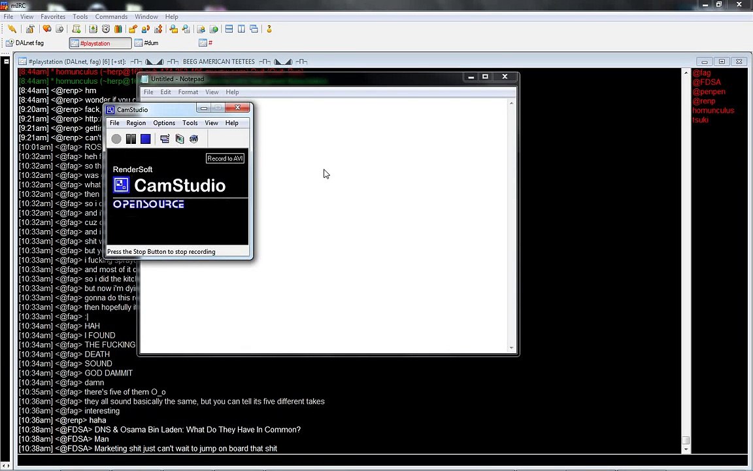Open the Timers clock icon in toolbar
Screen dimensions: 753x471
pos(106,29)
